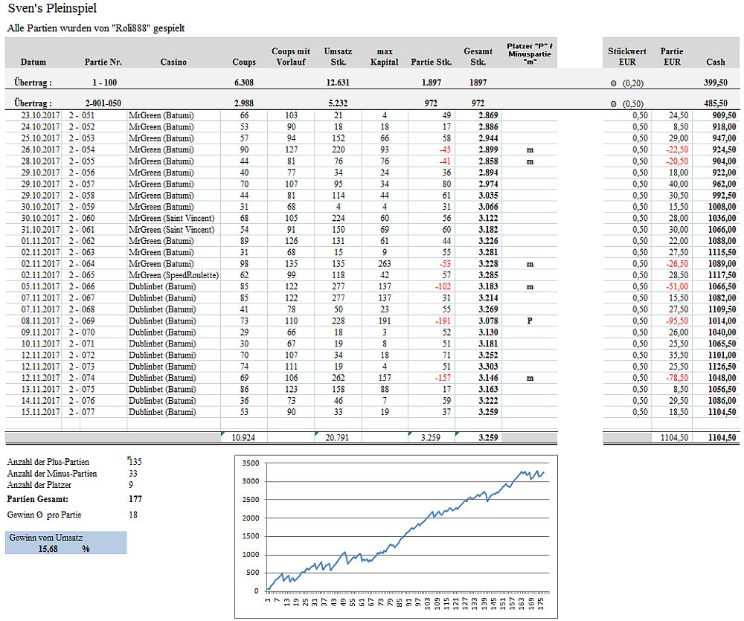Click the "Sven's Pleinspiel" title text
The height and width of the screenshot is (621, 744).
[51, 10]
